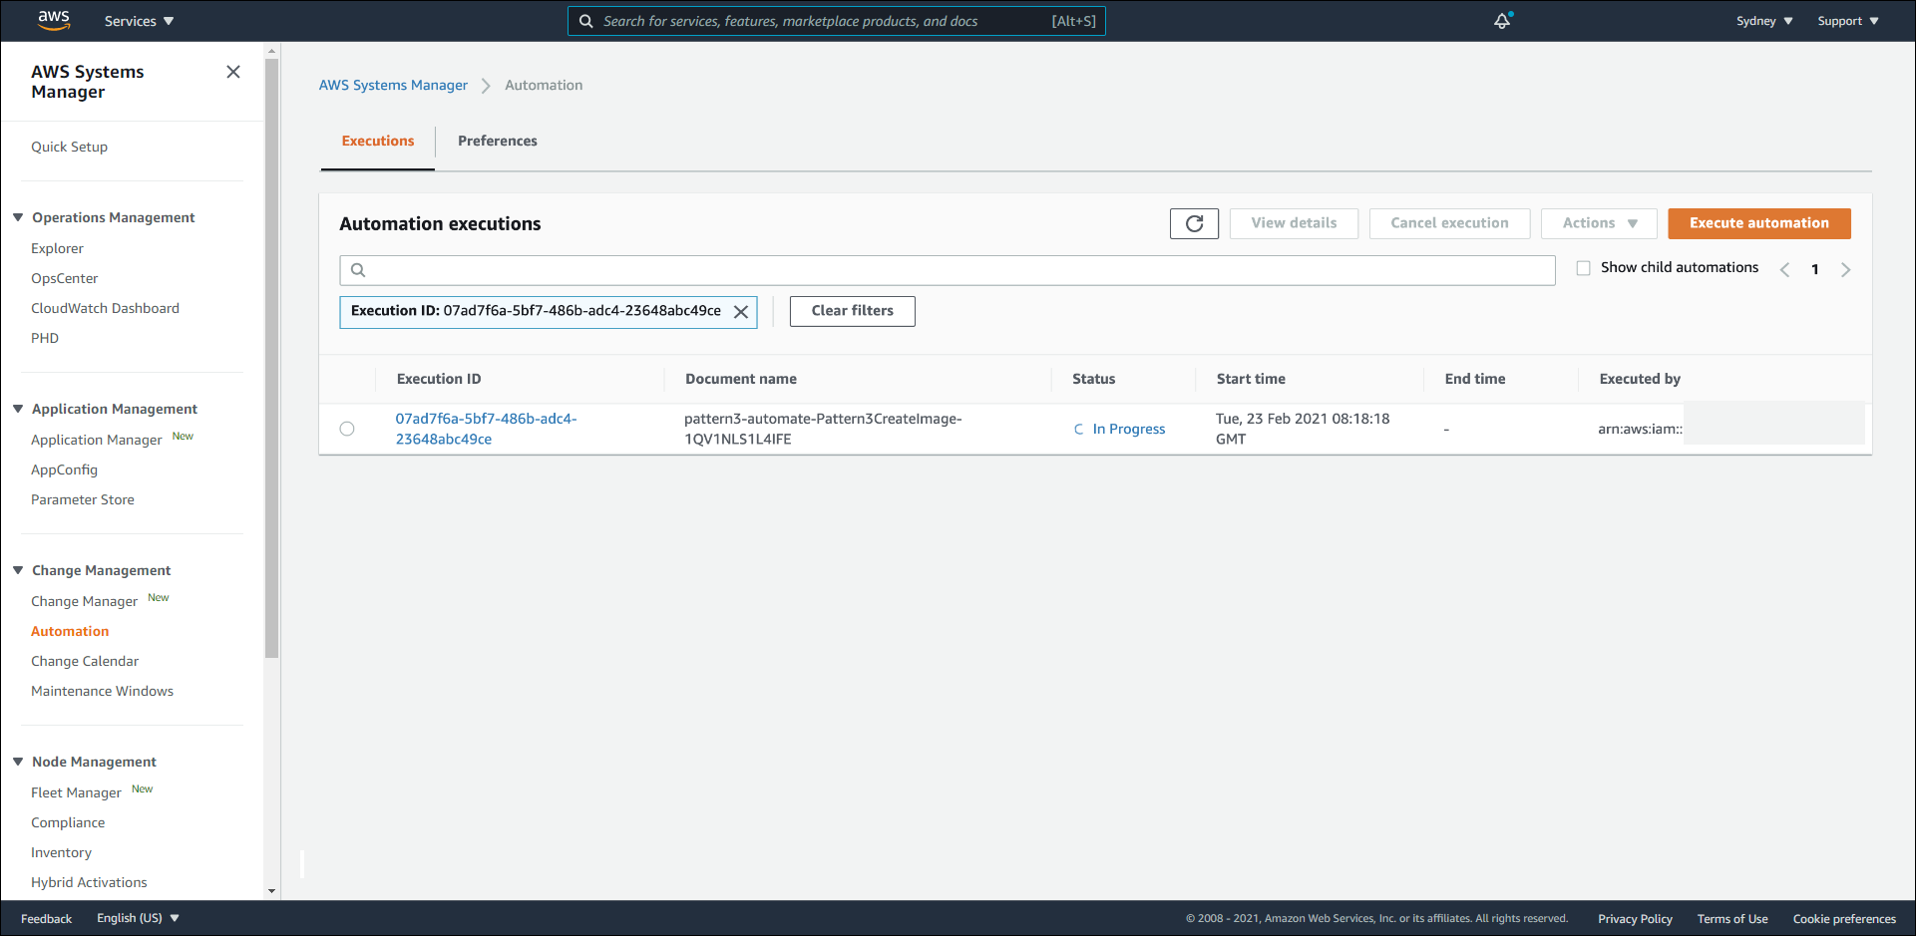Click the End time column header
The width and height of the screenshot is (1916, 936).
pos(1475,379)
